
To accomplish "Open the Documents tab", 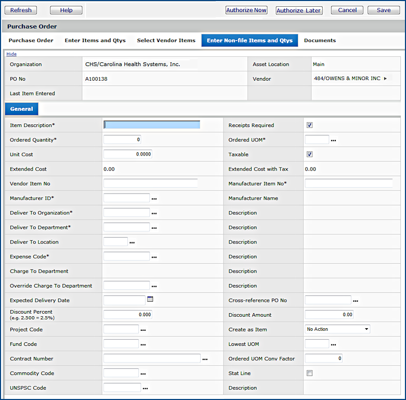I will point(320,41).
